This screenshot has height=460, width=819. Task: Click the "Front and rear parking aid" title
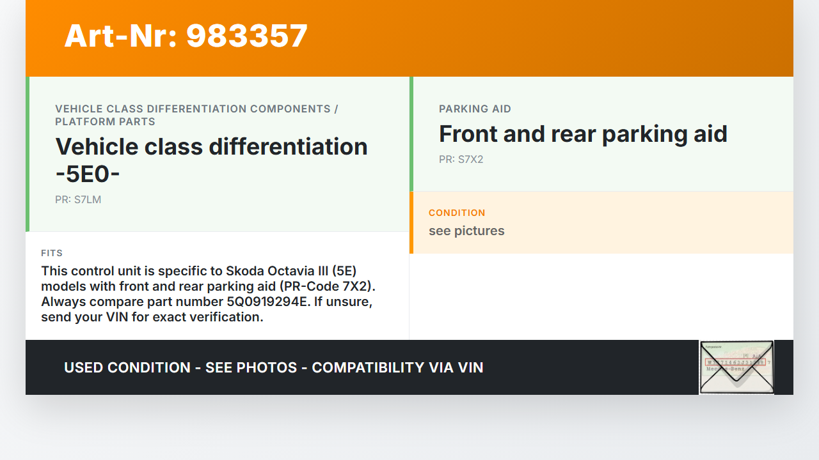(x=583, y=134)
